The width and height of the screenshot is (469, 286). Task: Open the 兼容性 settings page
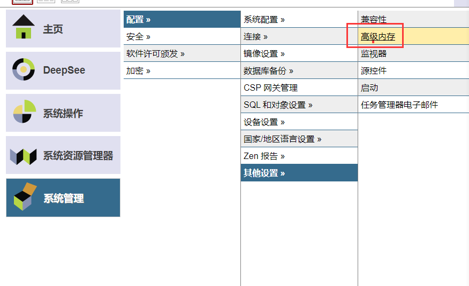(x=413, y=19)
